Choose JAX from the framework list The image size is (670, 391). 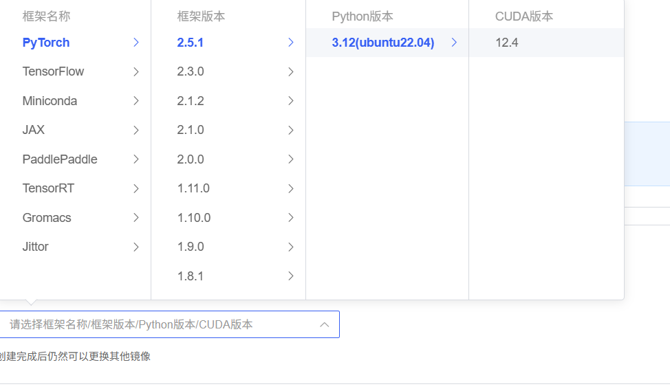tap(75, 130)
